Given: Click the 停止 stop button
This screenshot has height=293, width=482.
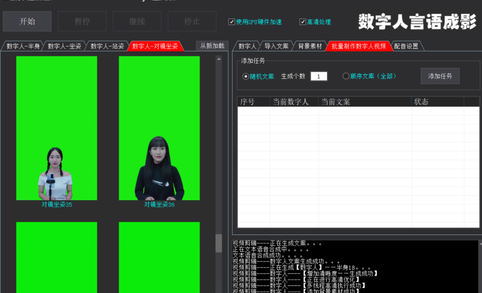Looking at the screenshot, I should [192, 21].
